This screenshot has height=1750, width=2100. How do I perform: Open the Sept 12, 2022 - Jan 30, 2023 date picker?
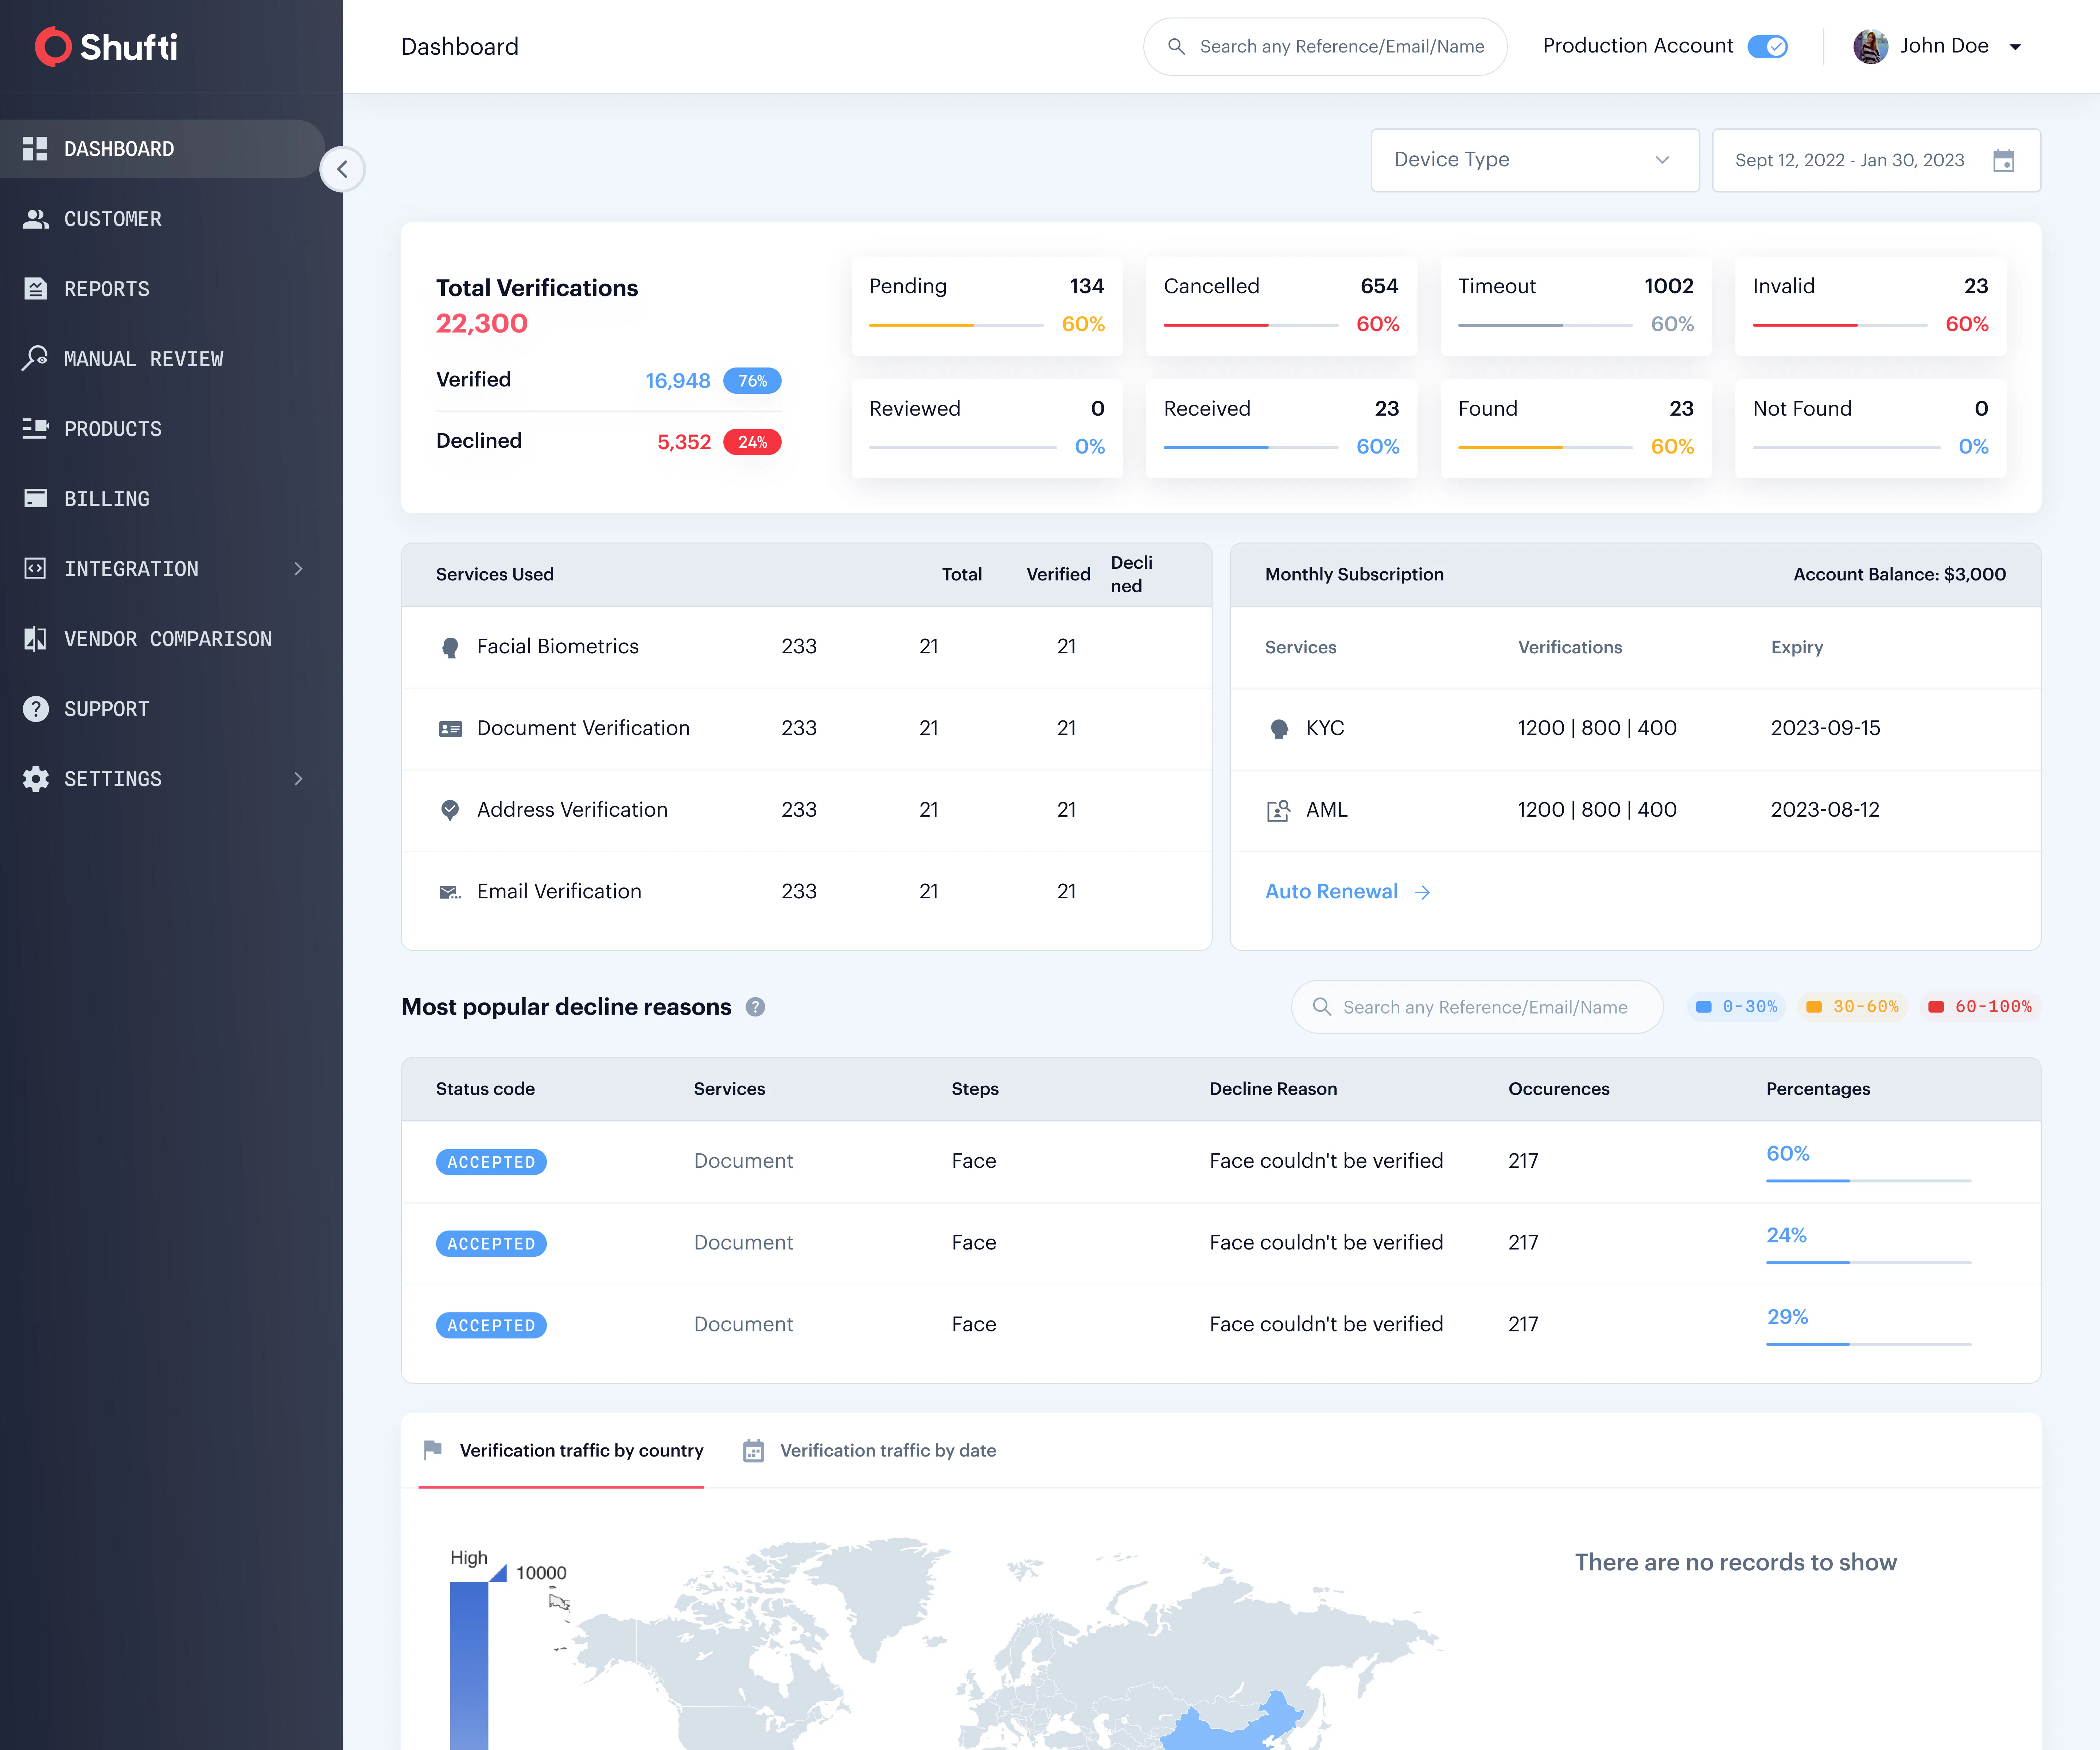(1876, 160)
